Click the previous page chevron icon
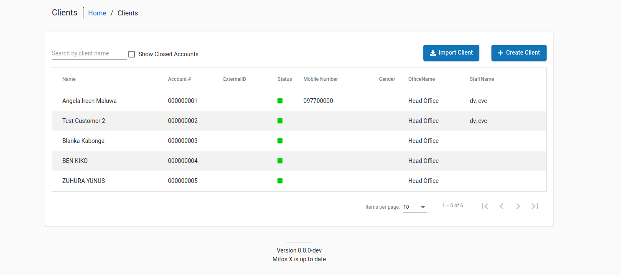Screen dimensions: 621x275 (x=501, y=206)
